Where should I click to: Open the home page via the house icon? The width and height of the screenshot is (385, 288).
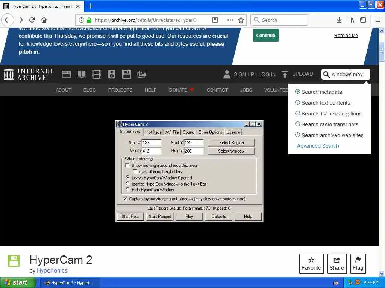tap(44, 20)
